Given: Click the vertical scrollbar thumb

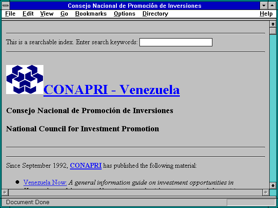Looking at the screenshot, I should coord(273,31).
